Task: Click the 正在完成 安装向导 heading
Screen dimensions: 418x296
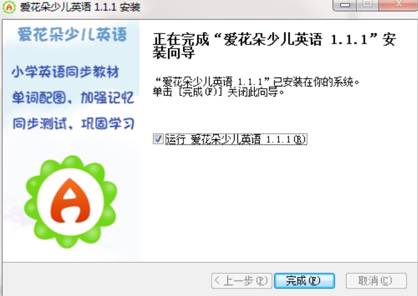Action: [274, 46]
